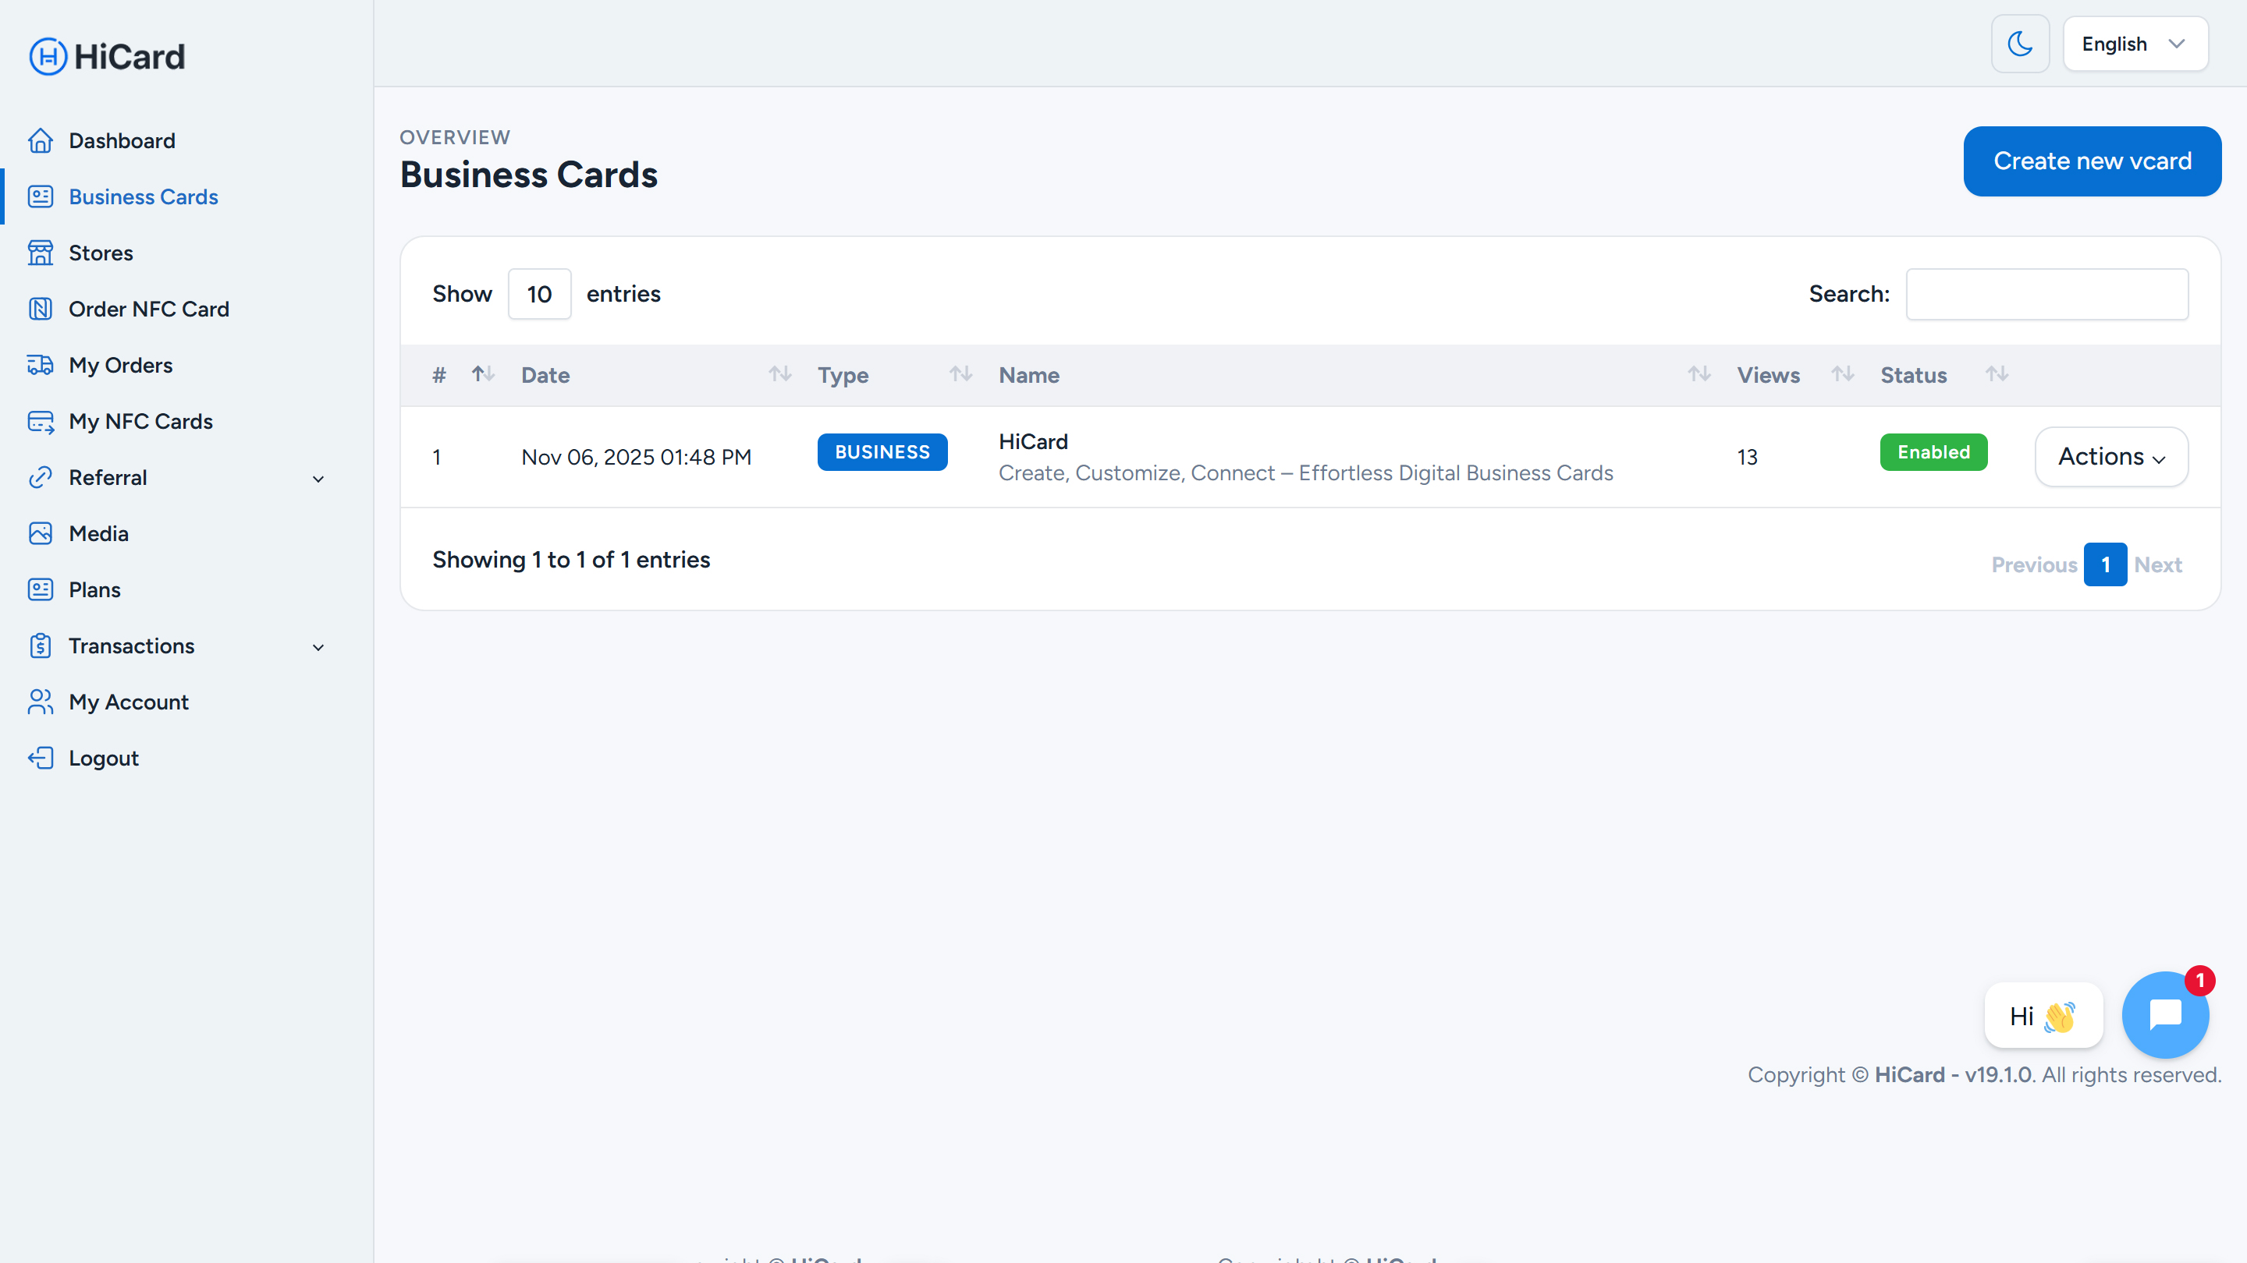This screenshot has height=1263, width=2247.
Task: Open the chat bubble widget
Action: [2165, 1014]
